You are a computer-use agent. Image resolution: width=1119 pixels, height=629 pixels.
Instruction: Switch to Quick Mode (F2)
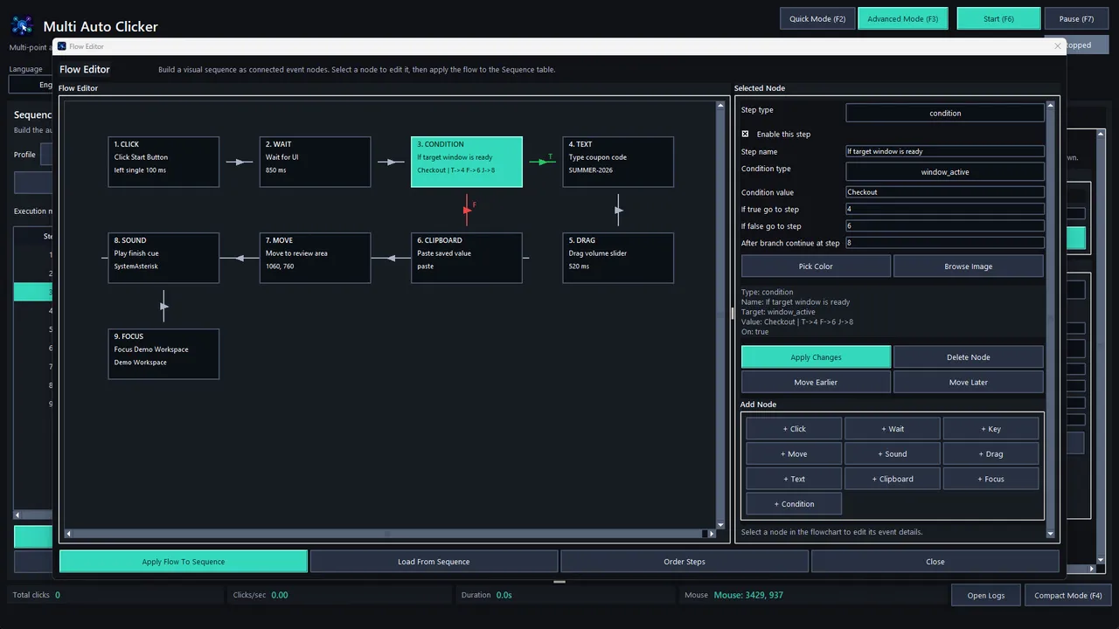pos(817,18)
